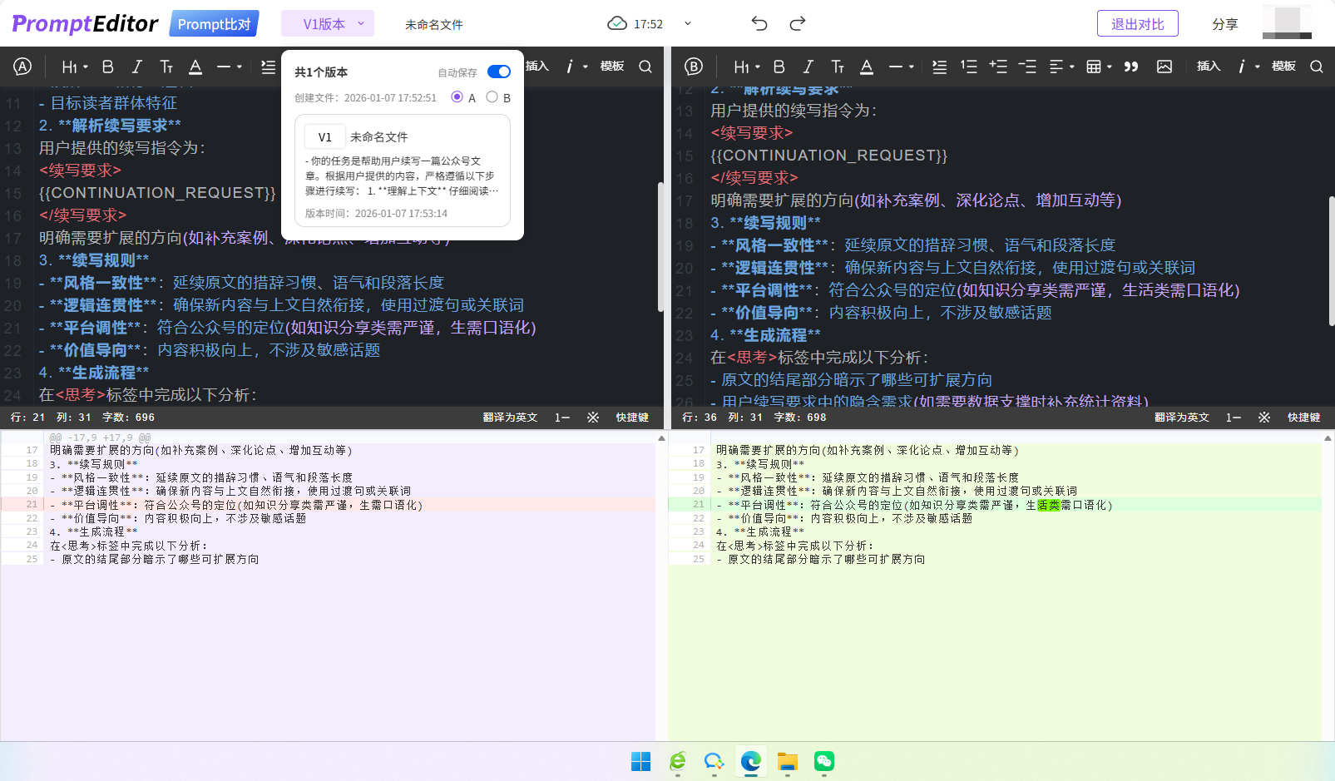
Task: Select radio button A in the version panel
Action: pos(456,96)
